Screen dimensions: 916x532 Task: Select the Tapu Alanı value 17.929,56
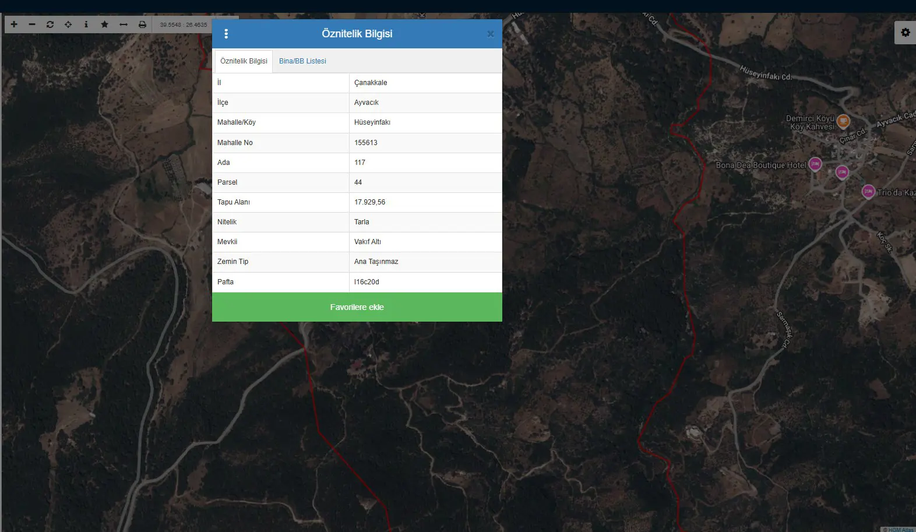click(x=425, y=202)
